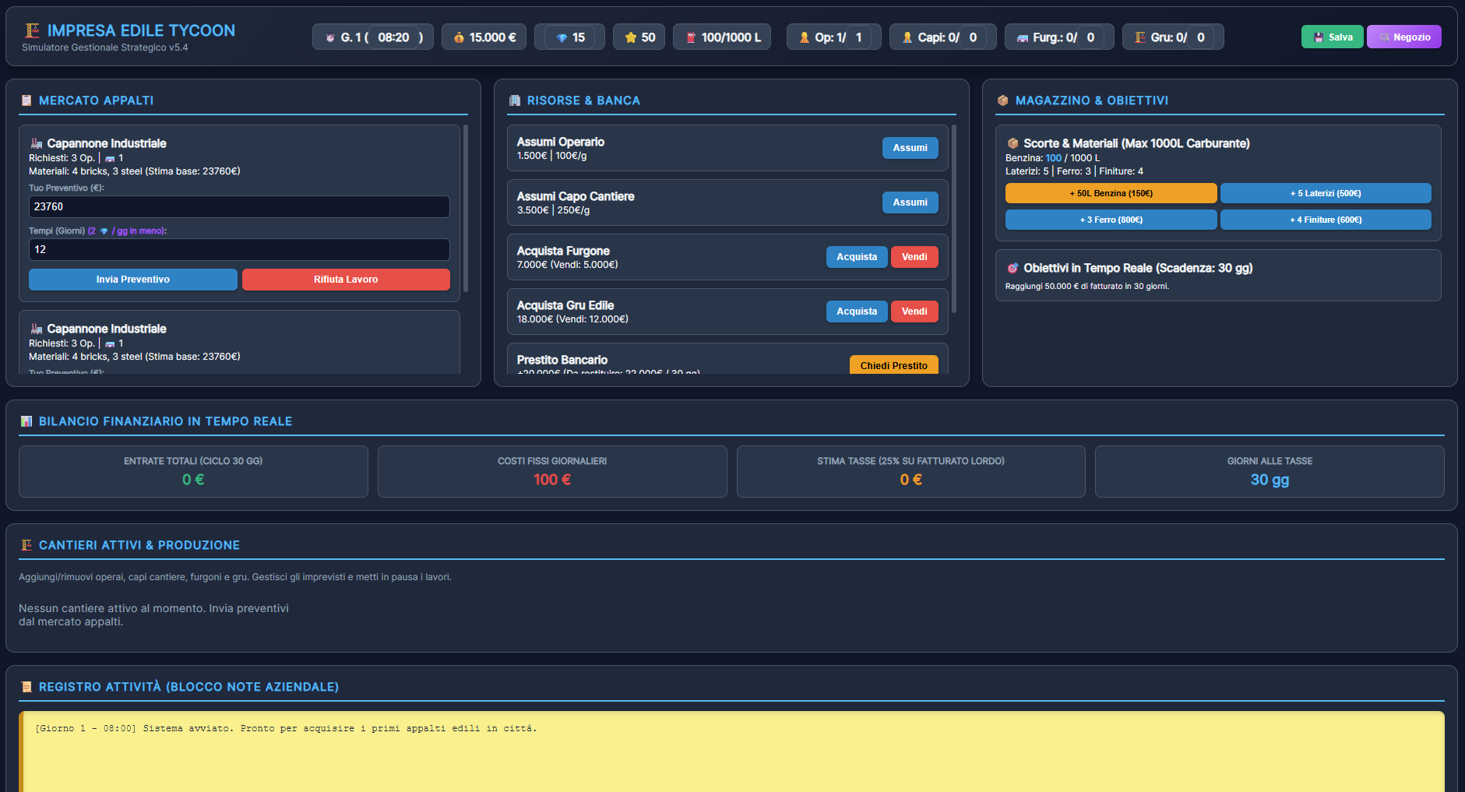Send the quote with Invia Preventivo
1465x792 pixels.
pyautogui.click(x=133, y=280)
